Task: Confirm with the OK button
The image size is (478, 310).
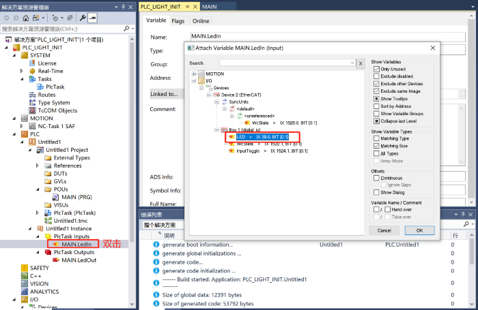Action: [419, 230]
